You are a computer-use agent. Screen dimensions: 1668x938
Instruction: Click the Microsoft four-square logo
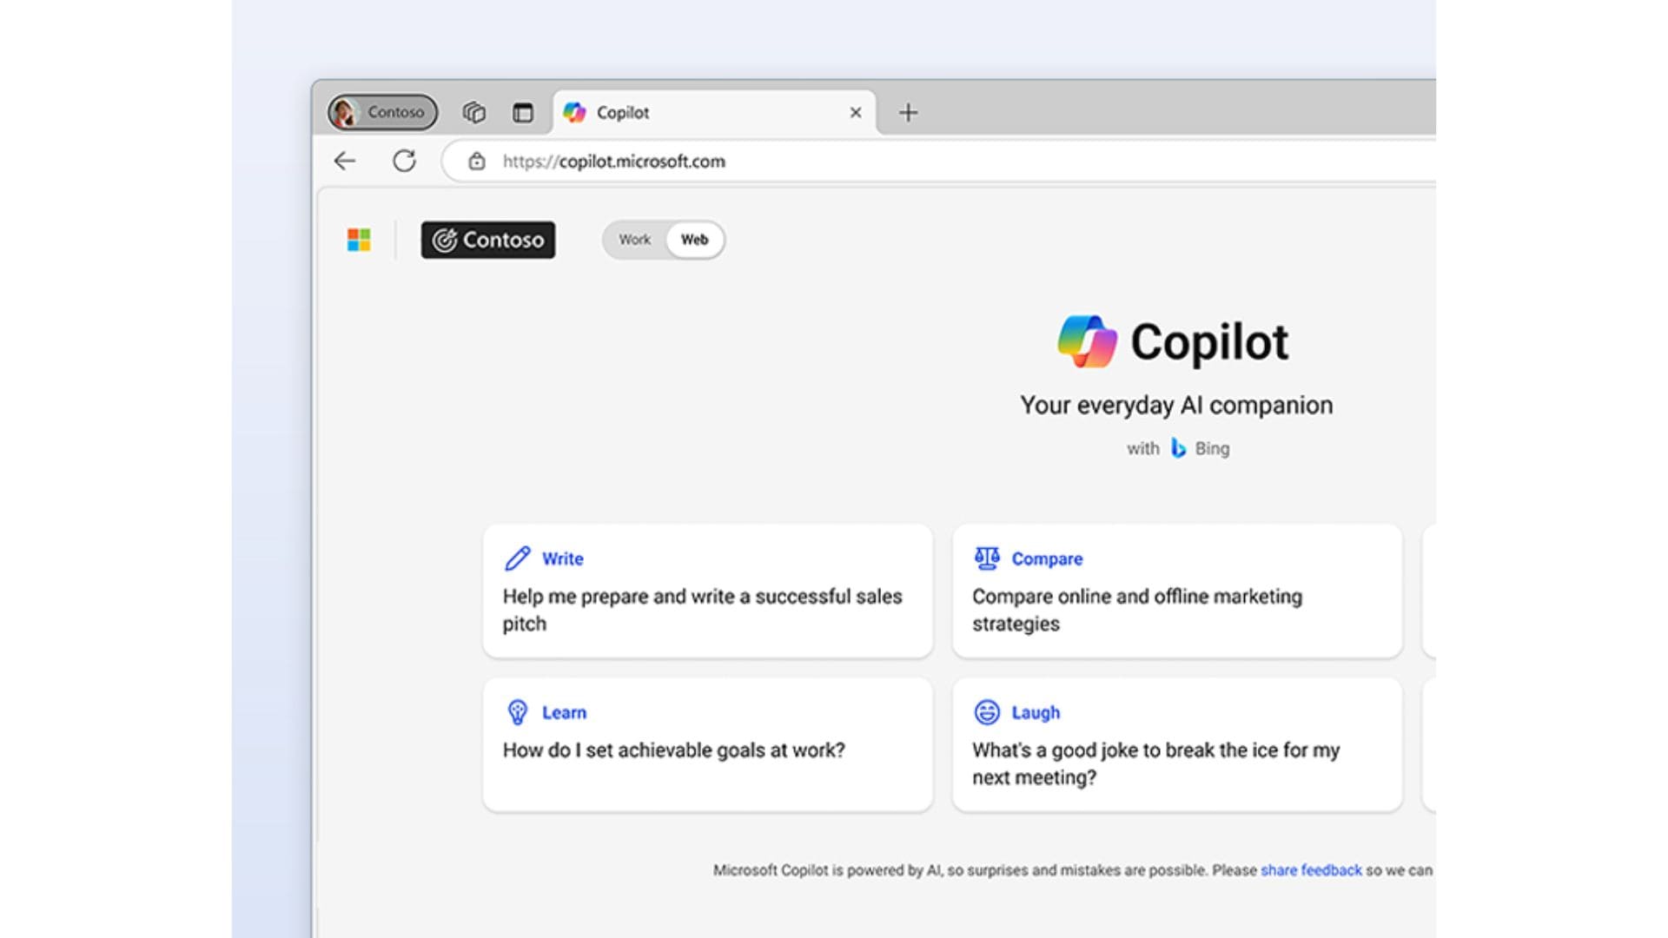click(359, 240)
